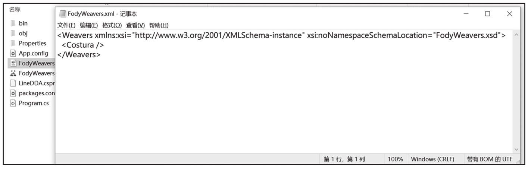Click the 名称 column header
This screenshot has width=528, height=169.
pyautogui.click(x=15, y=9)
